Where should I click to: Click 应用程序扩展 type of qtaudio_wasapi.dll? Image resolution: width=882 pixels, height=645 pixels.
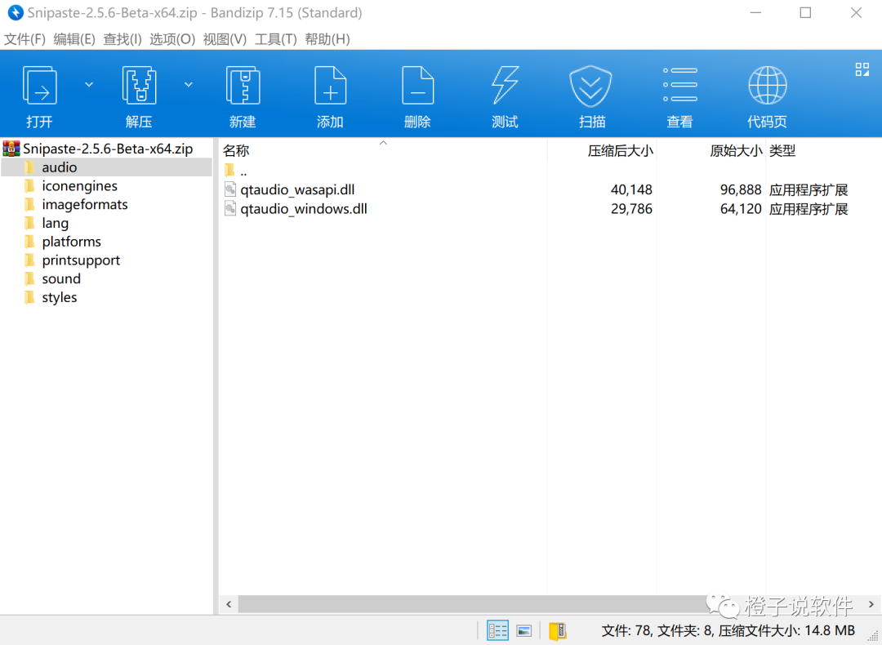(808, 190)
